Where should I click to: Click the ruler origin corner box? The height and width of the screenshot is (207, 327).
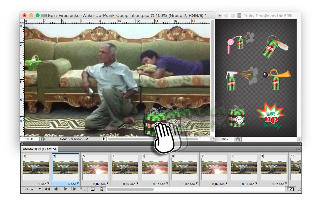pyautogui.click(x=22, y=21)
